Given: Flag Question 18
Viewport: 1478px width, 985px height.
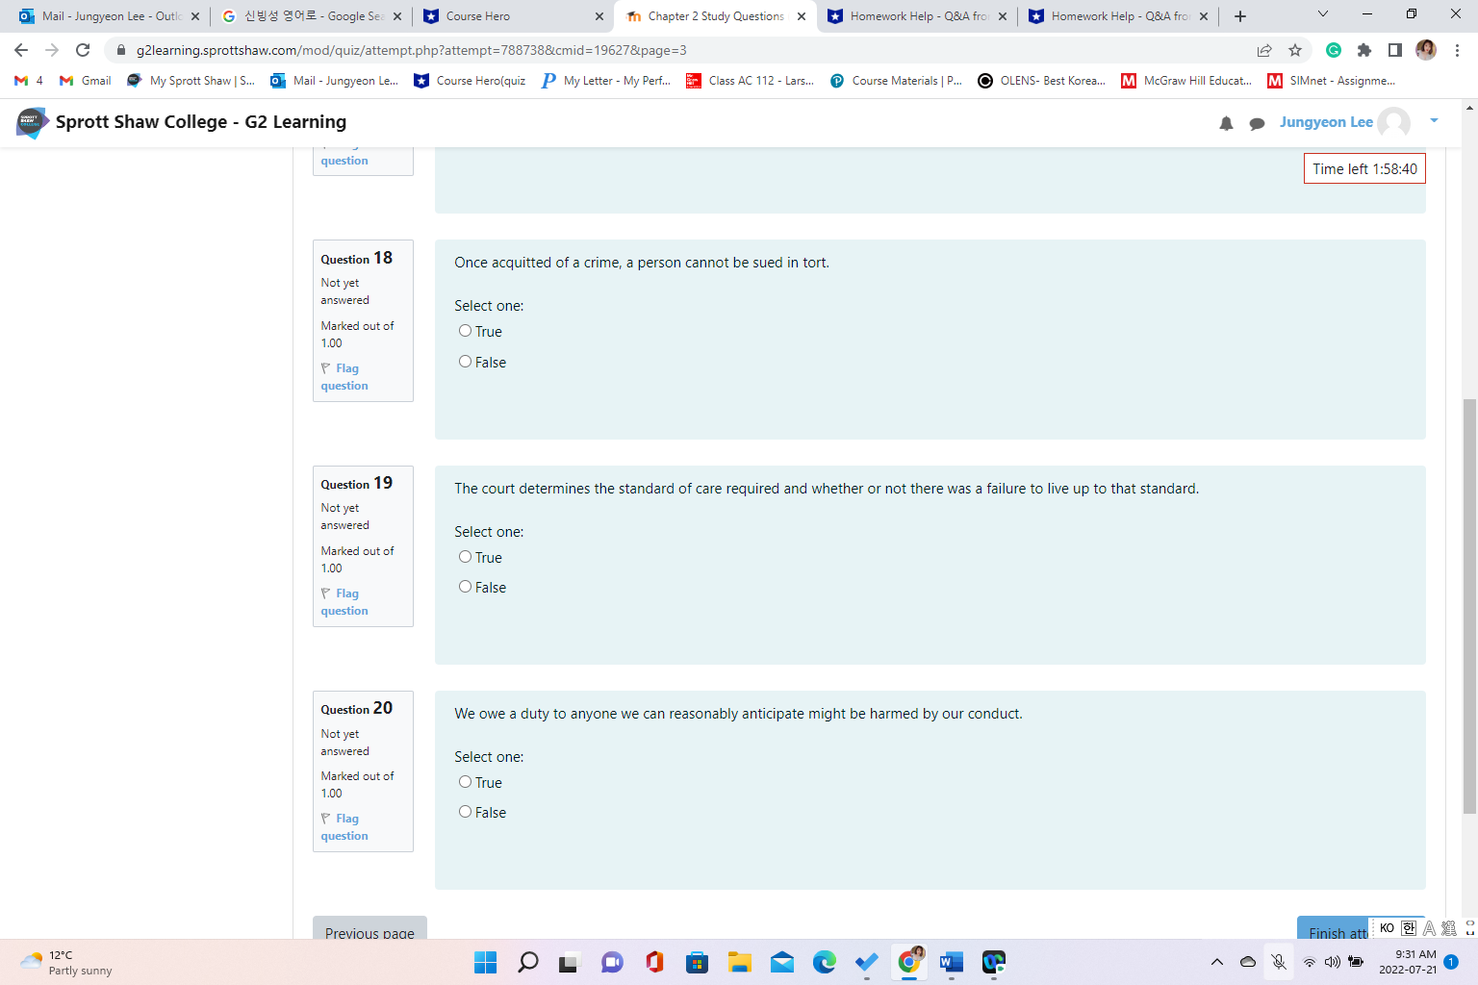Looking at the screenshot, I should coord(344,377).
